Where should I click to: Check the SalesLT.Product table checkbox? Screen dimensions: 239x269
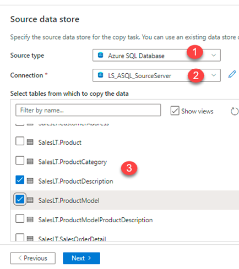click(x=20, y=141)
